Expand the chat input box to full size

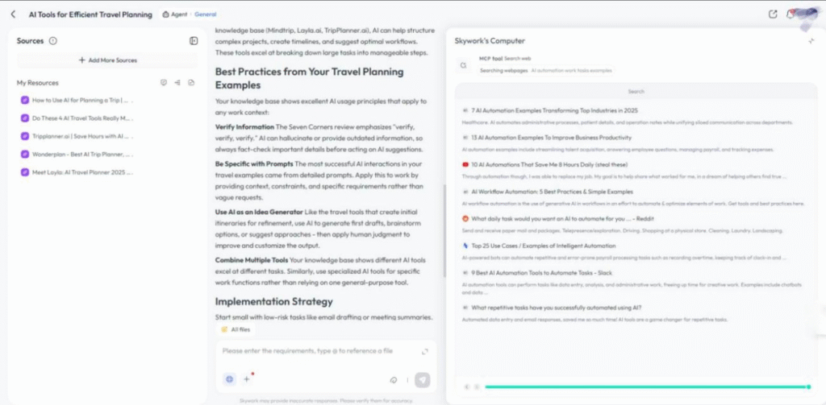pyautogui.click(x=425, y=351)
